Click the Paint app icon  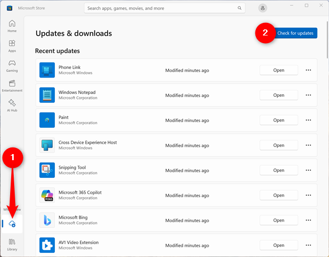pyautogui.click(x=47, y=120)
